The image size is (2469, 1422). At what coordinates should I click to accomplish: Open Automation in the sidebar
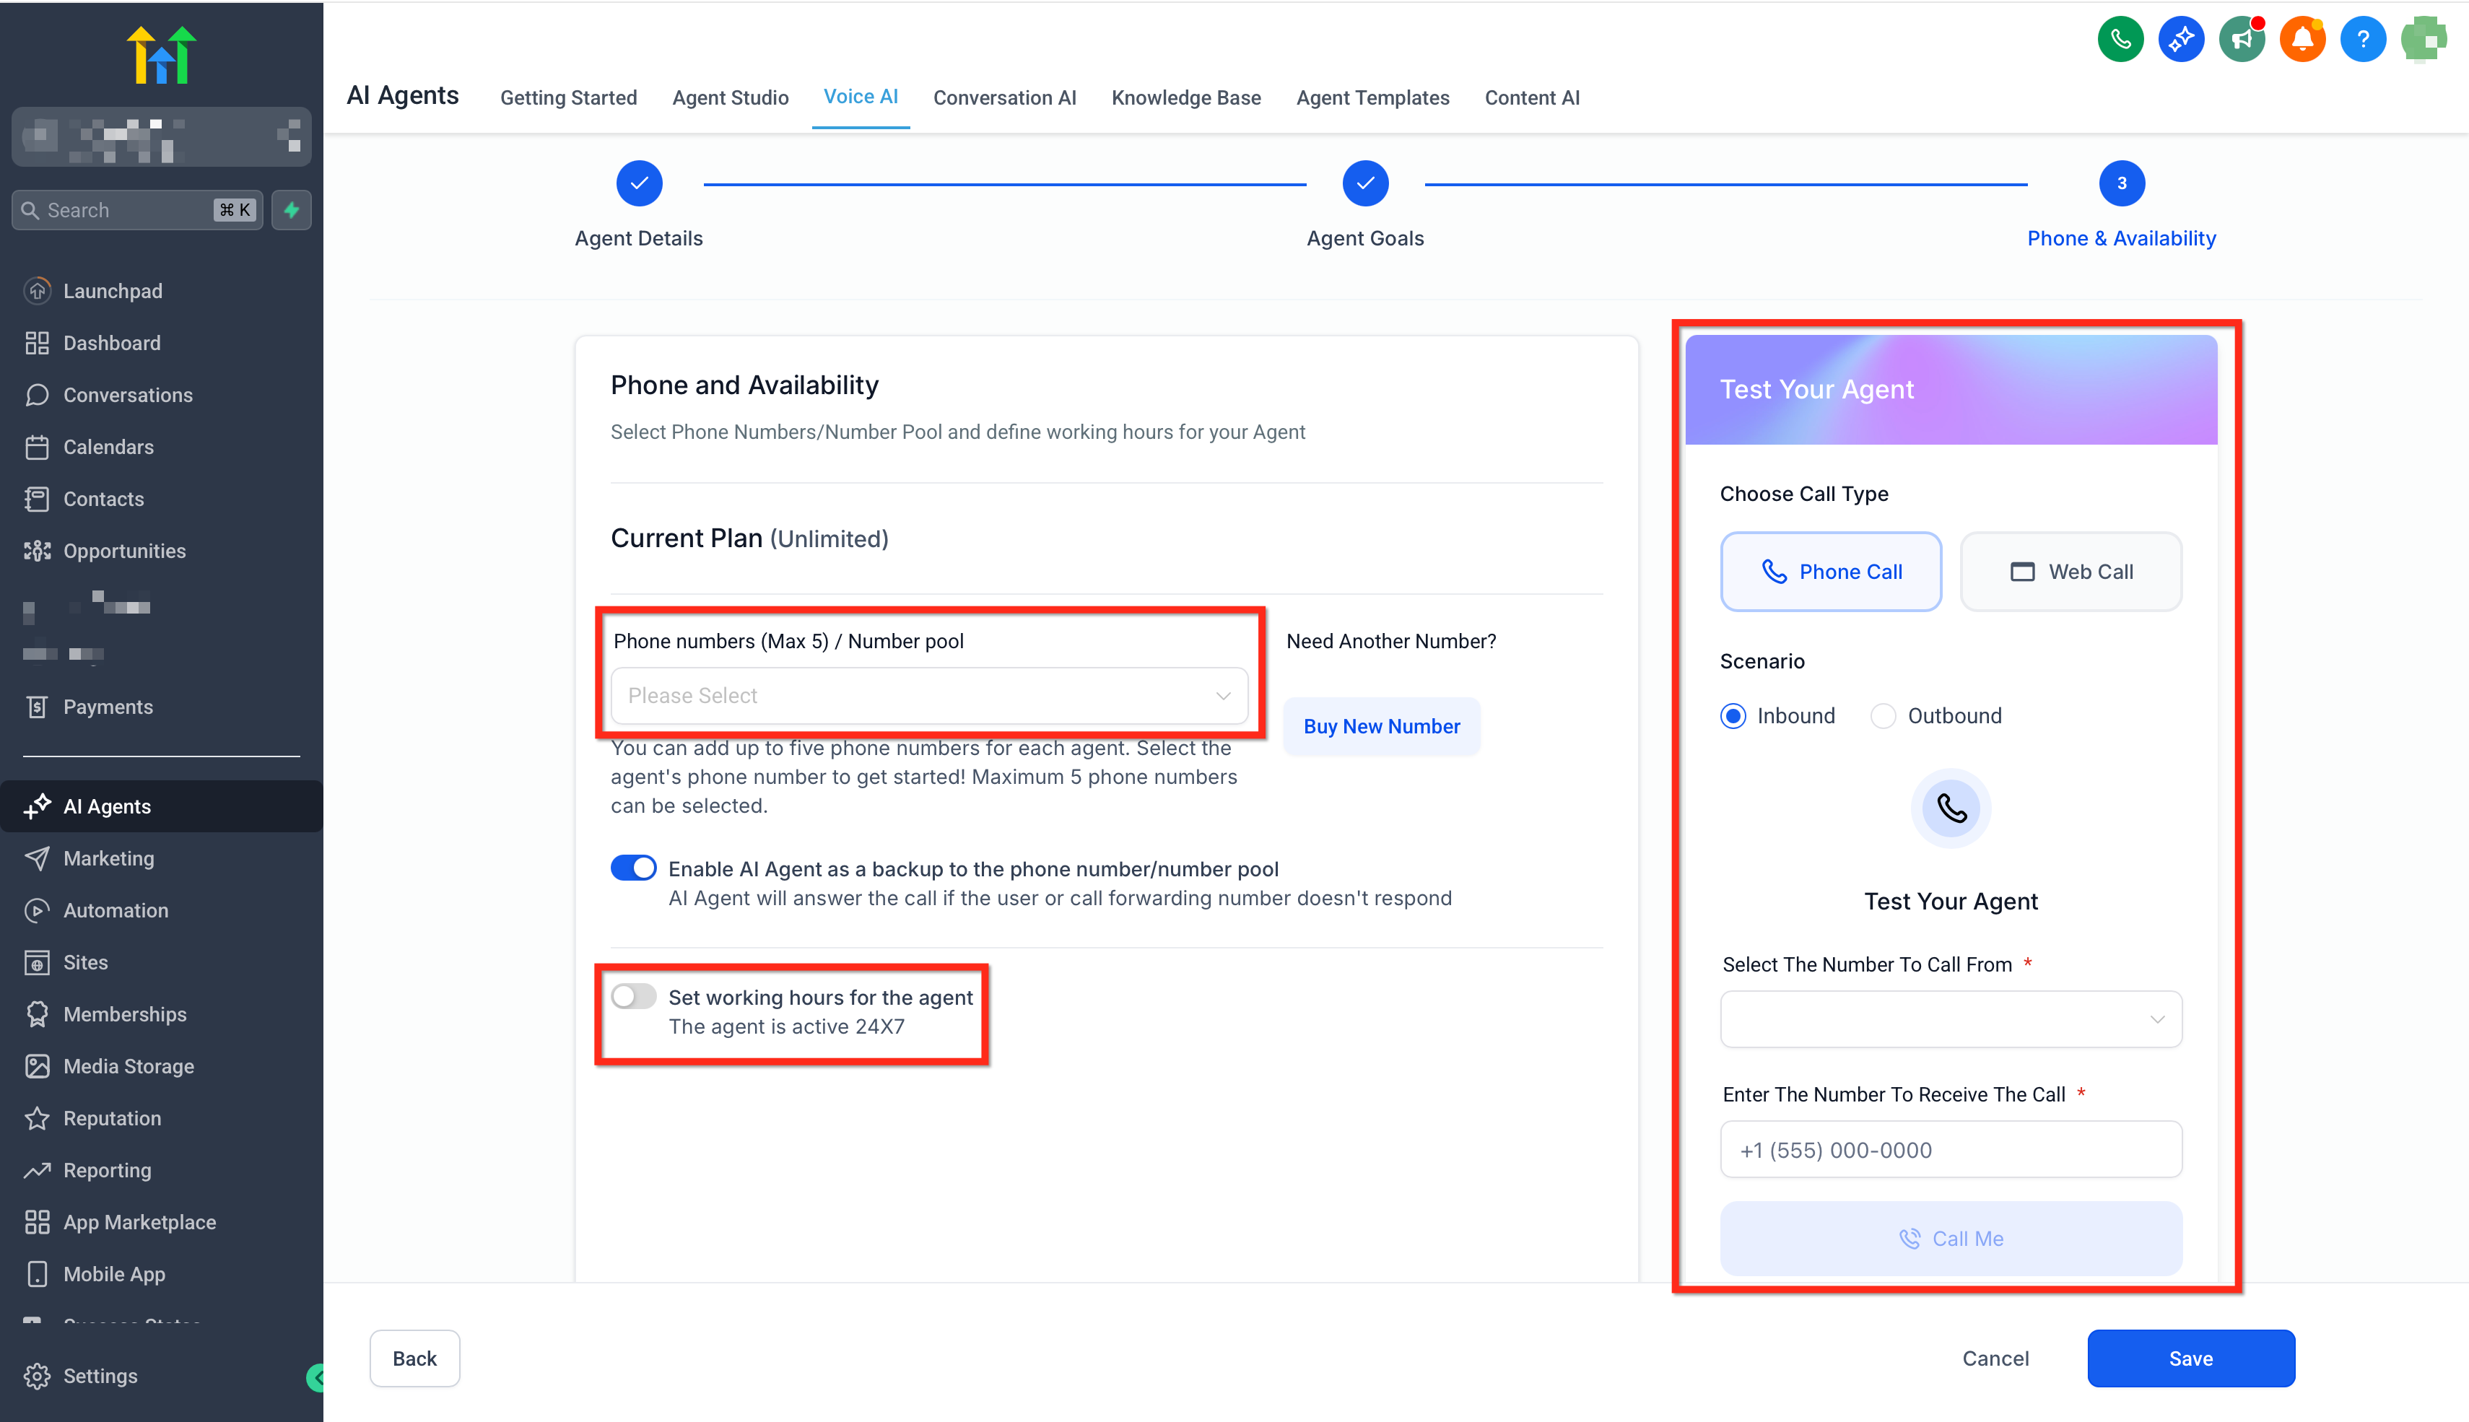116,910
